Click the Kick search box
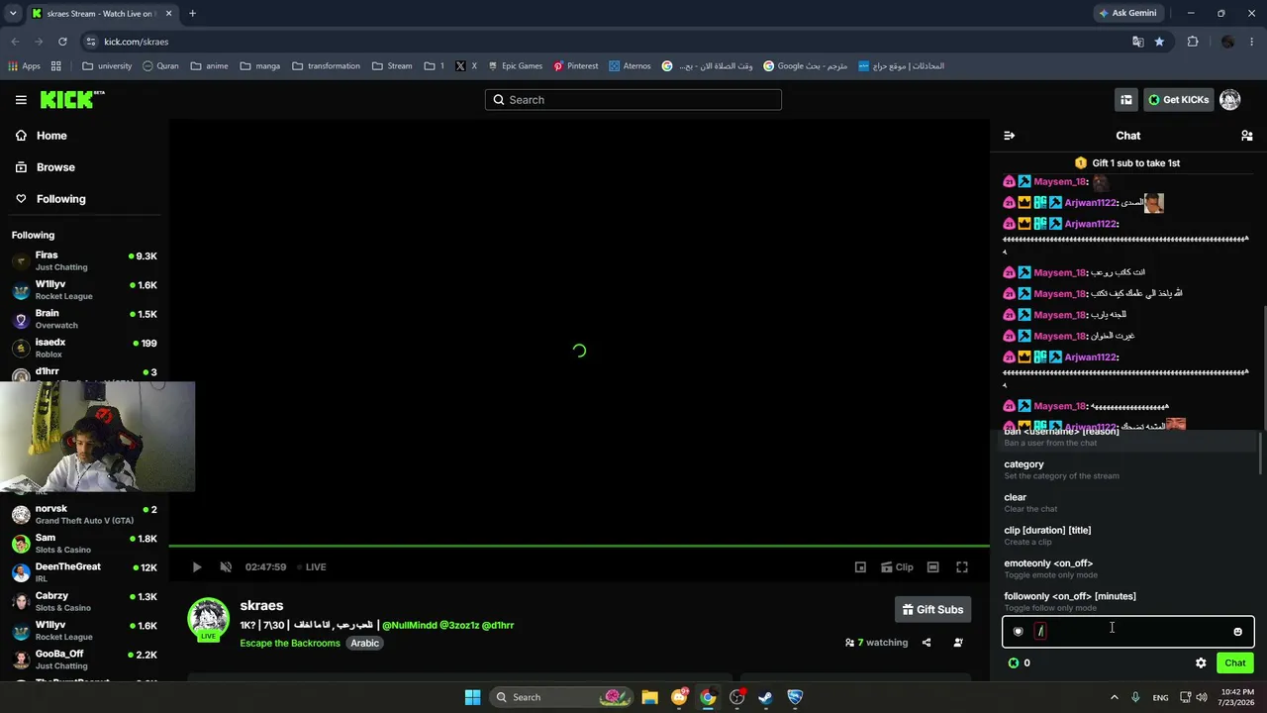 click(x=633, y=99)
